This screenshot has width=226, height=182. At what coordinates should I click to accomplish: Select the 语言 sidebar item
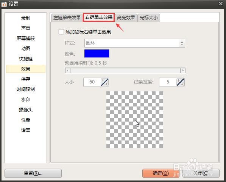26,130
